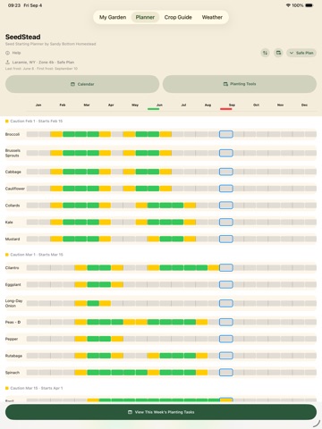322x429 pixels.
Task: Select the May month label
Action: pyautogui.click(x=135, y=105)
